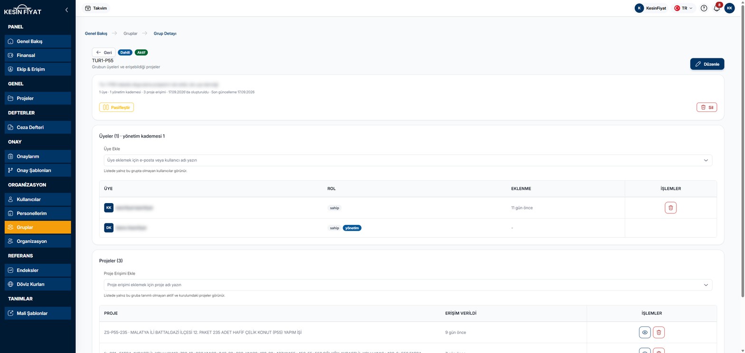Click the yönetim role badge
The image size is (745, 353).
click(x=352, y=228)
